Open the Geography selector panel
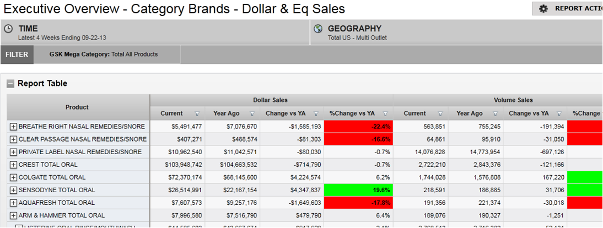Screen dimensions: 603x228 pyautogui.click(x=457, y=32)
